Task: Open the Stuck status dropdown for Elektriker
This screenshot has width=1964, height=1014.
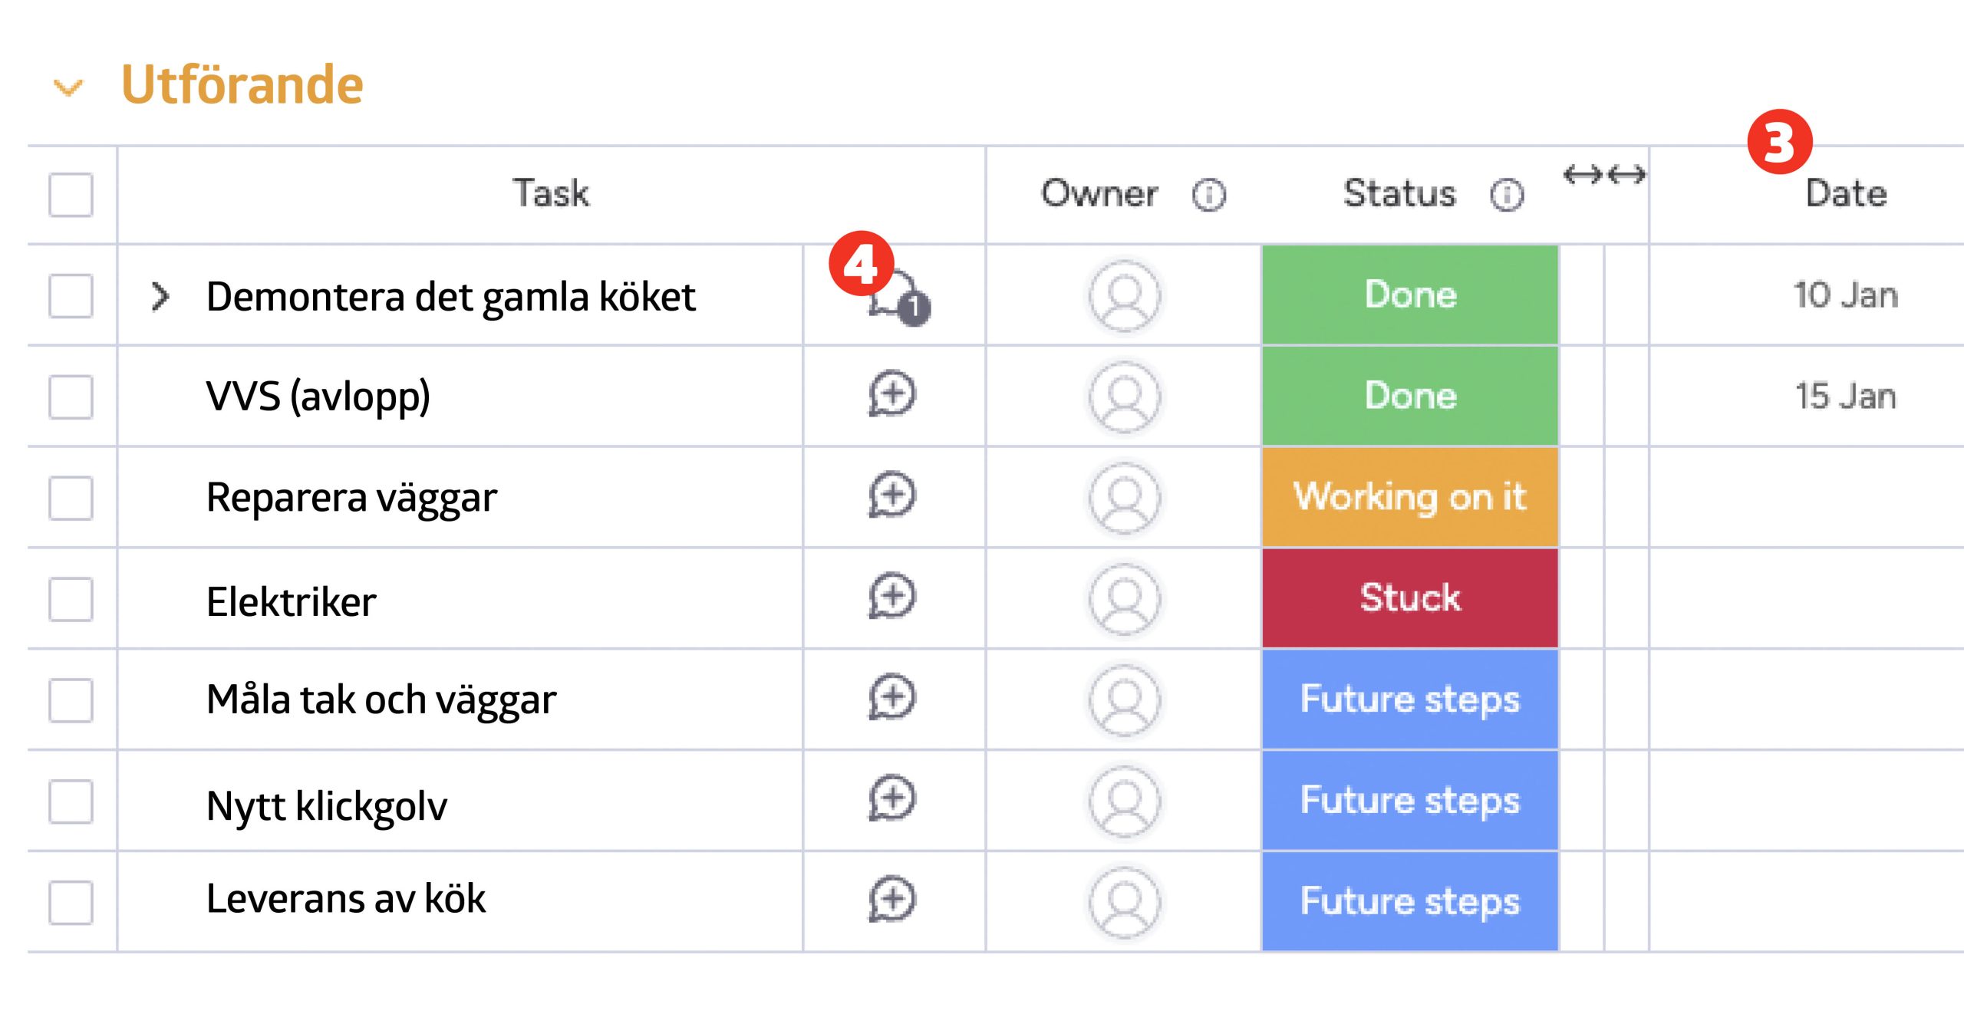Action: pos(1410,598)
